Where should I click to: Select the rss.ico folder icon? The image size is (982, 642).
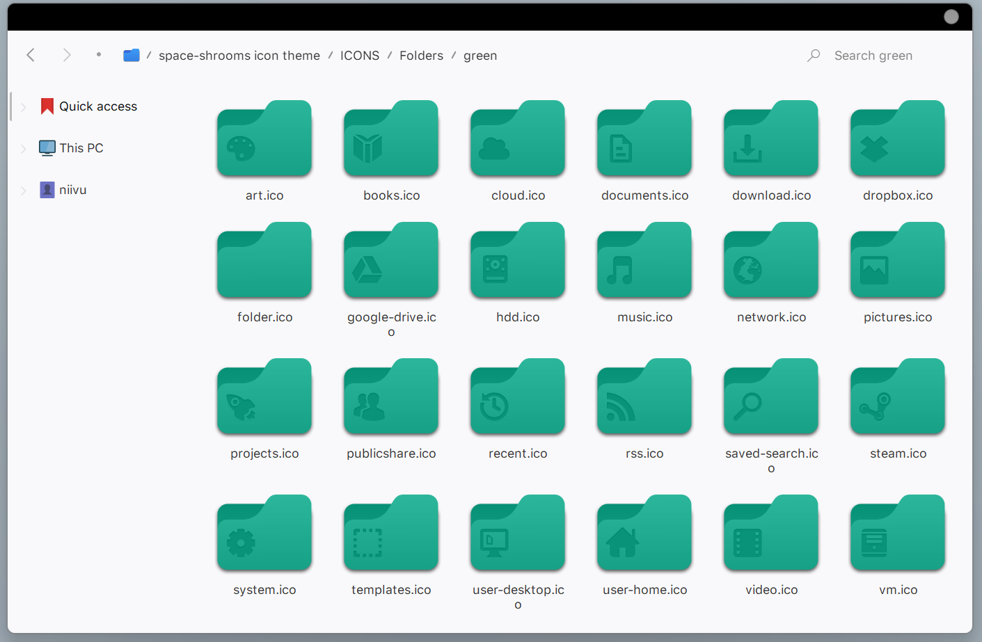click(x=644, y=396)
